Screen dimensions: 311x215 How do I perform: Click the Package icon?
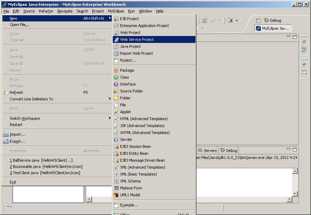(x=116, y=70)
